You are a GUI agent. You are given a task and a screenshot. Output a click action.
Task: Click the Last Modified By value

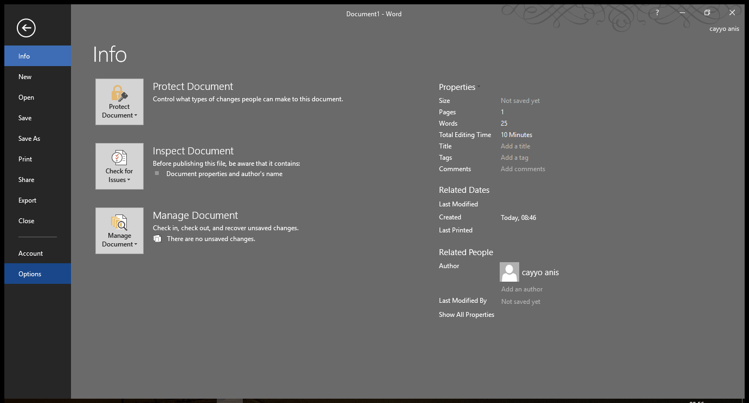coord(521,302)
